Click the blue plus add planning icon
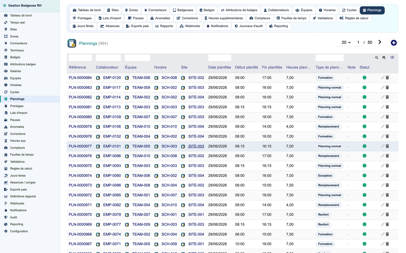The height and width of the screenshot is (253, 406). [394, 43]
